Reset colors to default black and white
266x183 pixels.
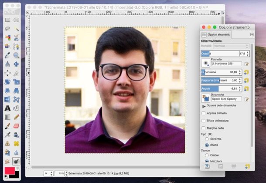pyautogui.click(x=6, y=176)
